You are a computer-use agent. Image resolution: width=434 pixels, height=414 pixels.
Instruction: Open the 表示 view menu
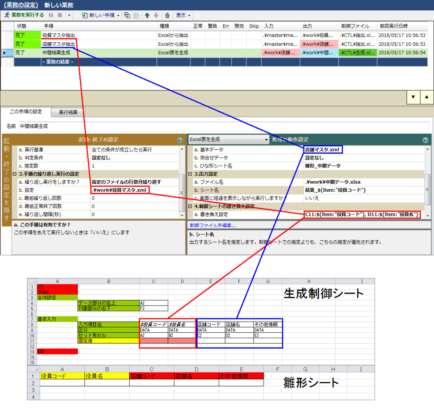point(183,15)
